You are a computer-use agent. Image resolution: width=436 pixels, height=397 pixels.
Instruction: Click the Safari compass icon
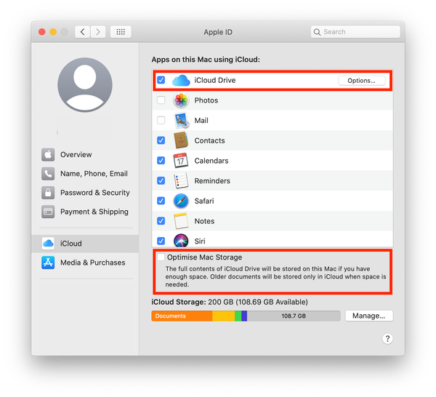181,201
